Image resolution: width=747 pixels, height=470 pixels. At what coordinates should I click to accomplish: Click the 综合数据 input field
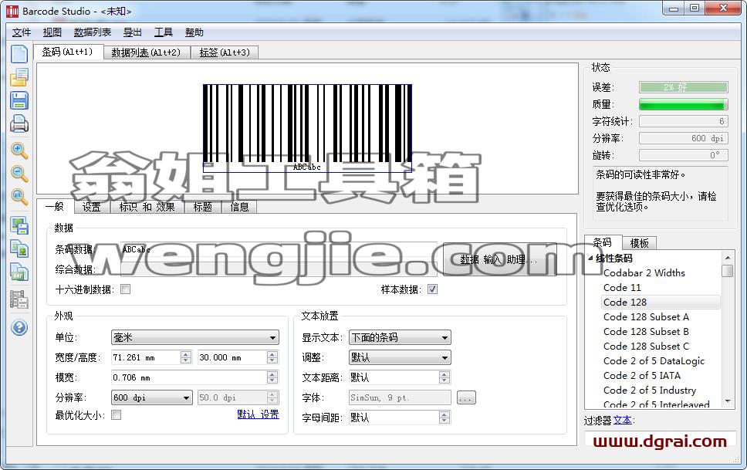click(x=279, y=269)
